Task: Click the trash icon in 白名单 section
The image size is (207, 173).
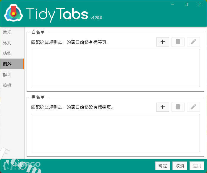Action: click(x=178, y=42)
